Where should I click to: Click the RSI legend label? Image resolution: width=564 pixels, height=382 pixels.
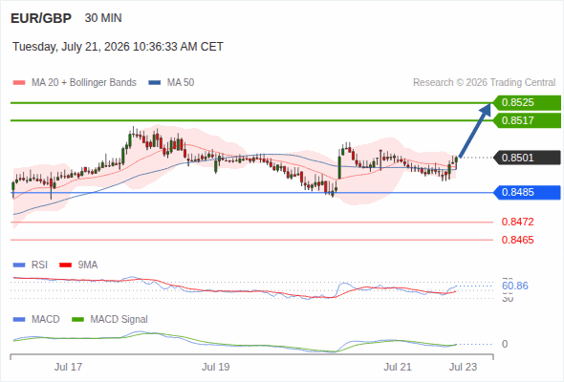point(39,265)
